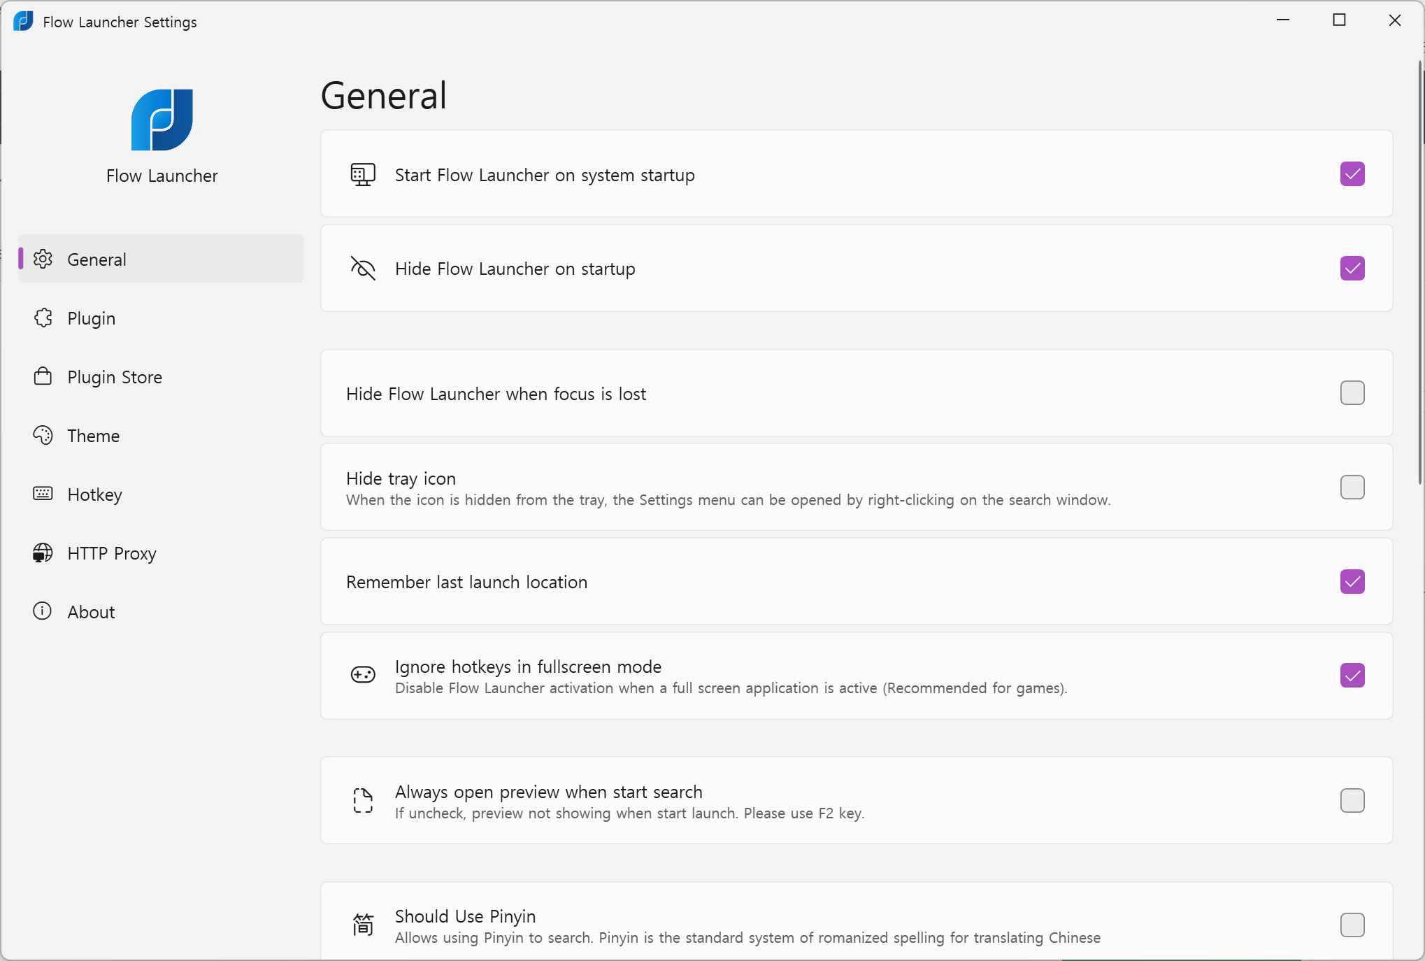Click the Plugin puzzle piece icon

pyautogui.click(x=43, y=318)
